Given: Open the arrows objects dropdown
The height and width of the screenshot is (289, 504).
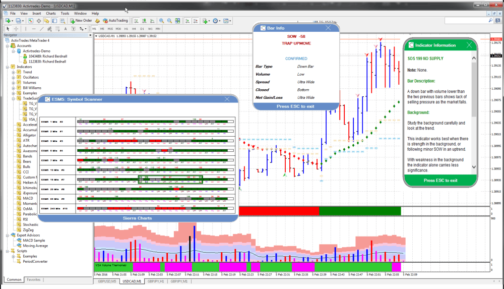Looking at the screenshot, I should pyautogui.click(x=82, y=29).
